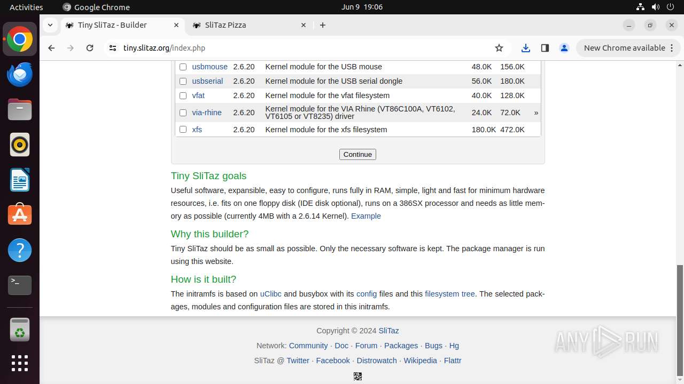
Task: Switch to SliTaz Pizza tab
Action: coord(250,25)
